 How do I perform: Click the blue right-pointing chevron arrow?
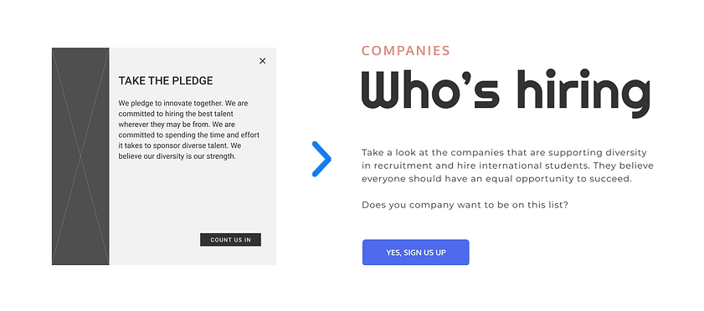(x=321, y=159)
